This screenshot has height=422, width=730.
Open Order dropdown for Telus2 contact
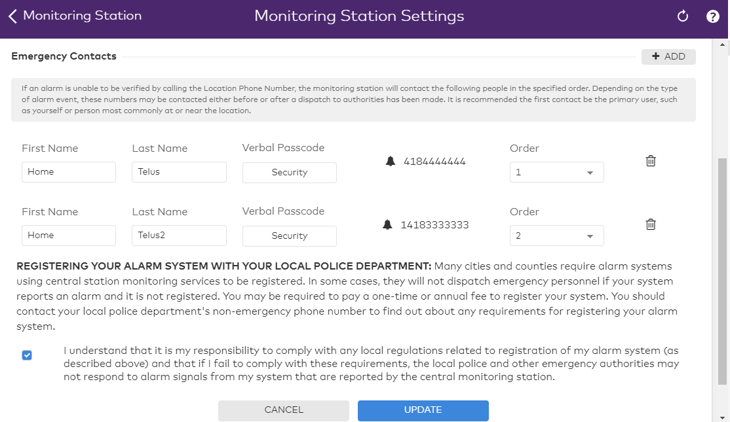[556, 236]
